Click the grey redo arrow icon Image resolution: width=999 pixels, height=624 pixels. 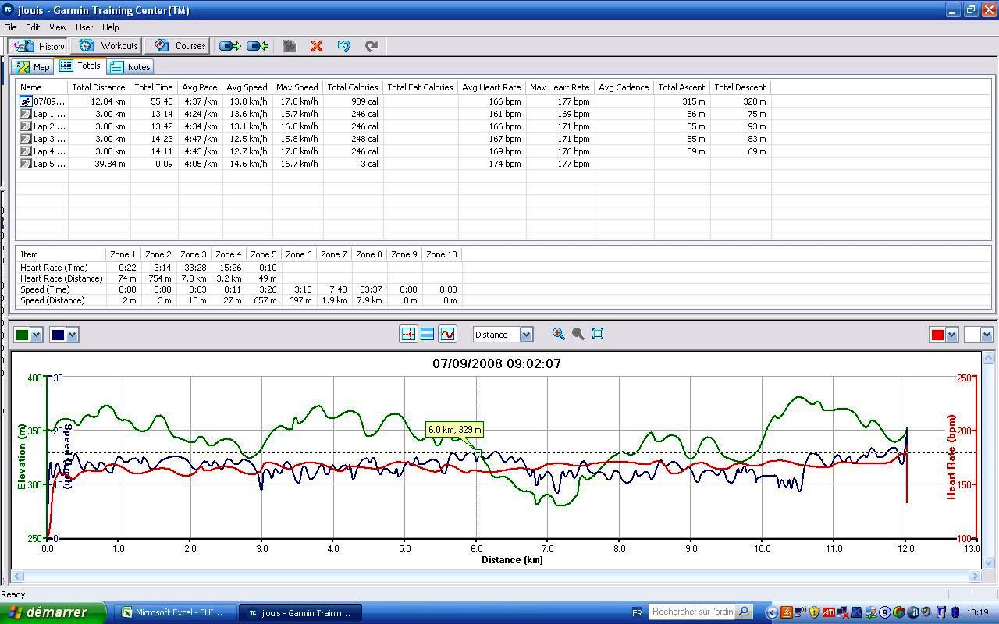(x=372, y=46)
